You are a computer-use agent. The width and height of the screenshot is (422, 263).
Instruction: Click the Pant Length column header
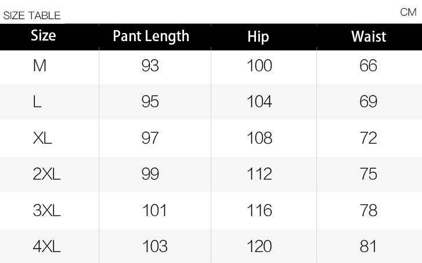click(x=151, y=36)
